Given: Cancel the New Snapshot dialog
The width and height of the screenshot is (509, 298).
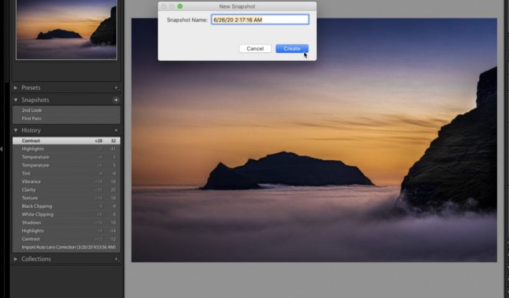Looking at the screenshot, I should [x=254, y=48].
